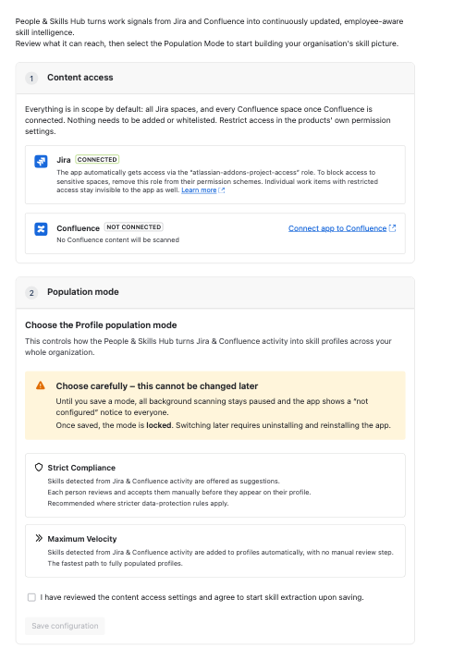Click external-link icon after Connect app to Confluence
The width and height of the screenshot is (453, 660).
coord(392,228)
